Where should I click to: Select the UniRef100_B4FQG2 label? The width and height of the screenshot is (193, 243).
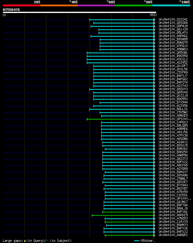(x=173, y=79)
